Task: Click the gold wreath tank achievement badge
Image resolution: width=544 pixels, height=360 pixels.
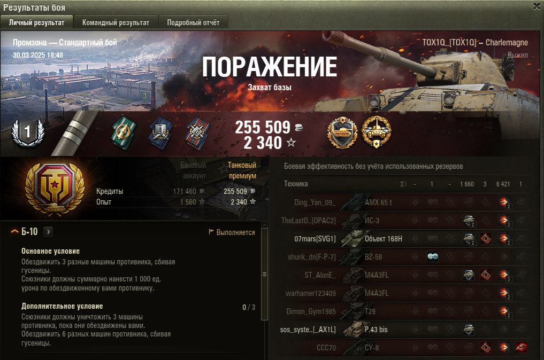Action: [377, 132]
